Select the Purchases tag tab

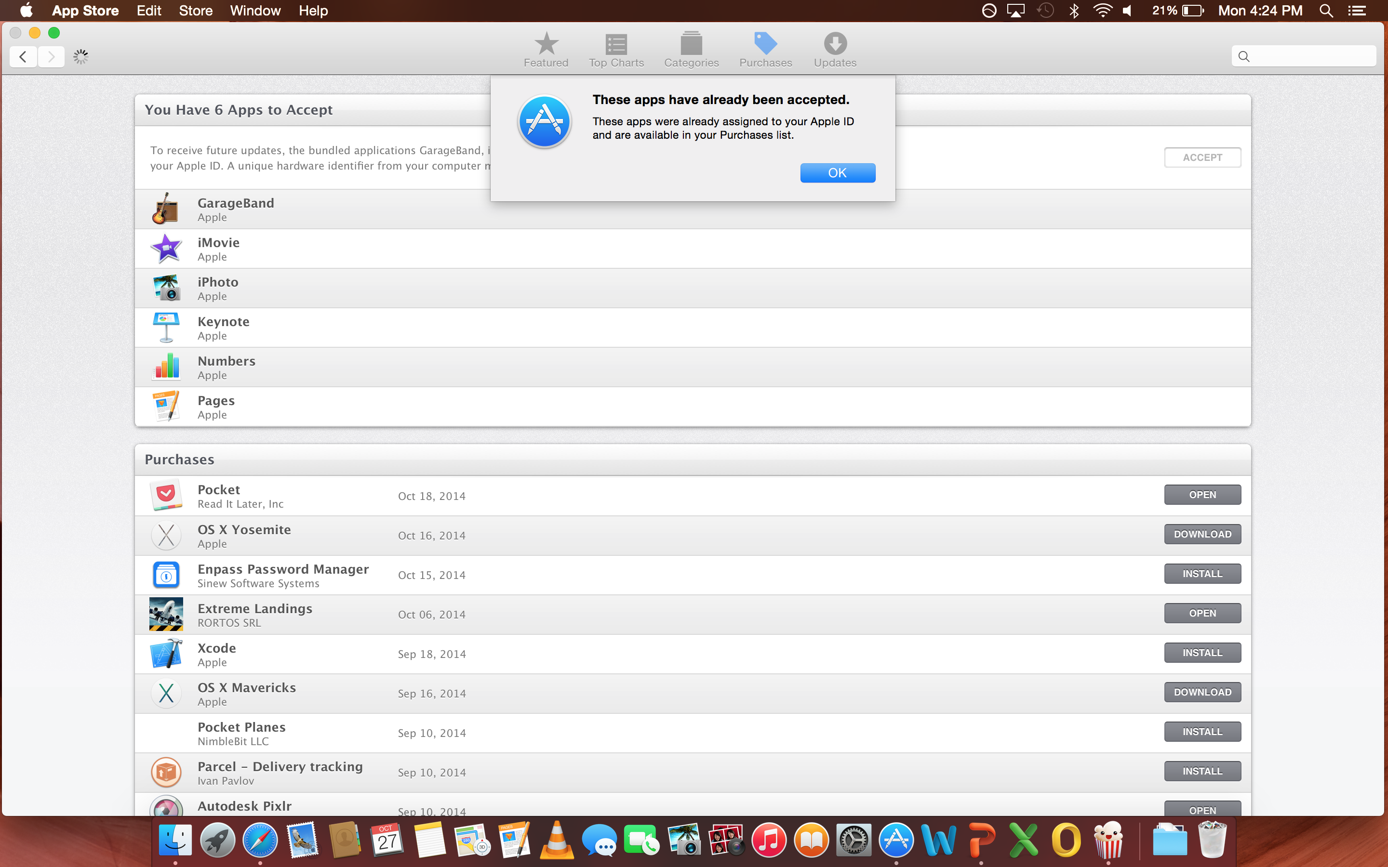point(765,50)
